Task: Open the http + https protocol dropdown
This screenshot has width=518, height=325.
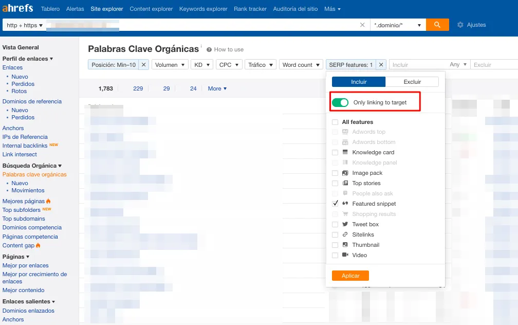Action: click(25, 25)
